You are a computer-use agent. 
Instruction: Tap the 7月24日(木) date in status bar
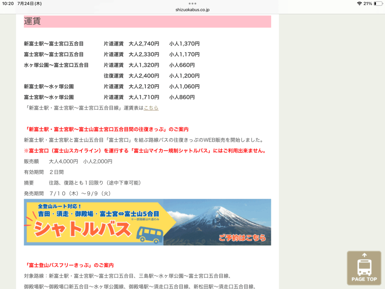(x=30, y=3)
